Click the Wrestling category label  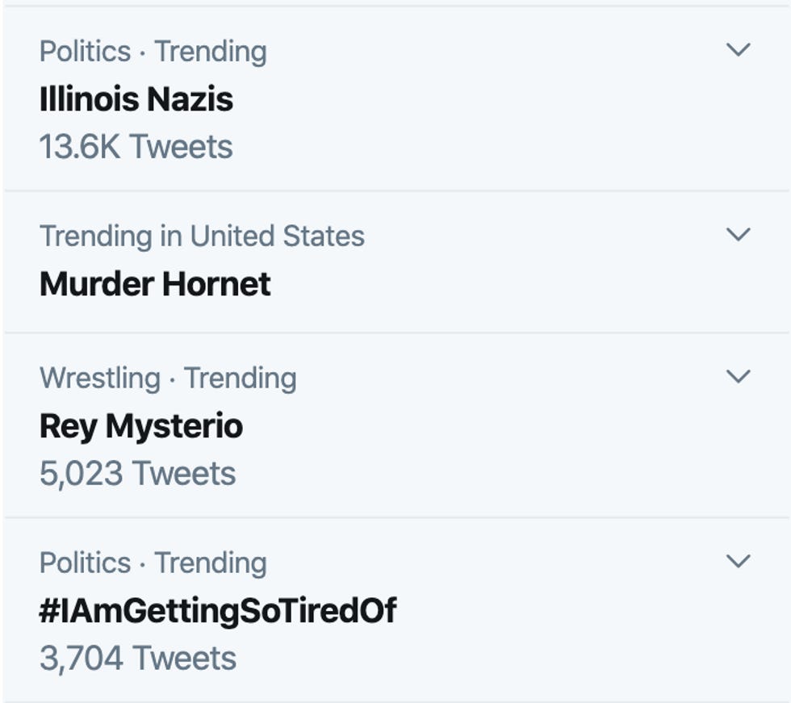pos(99,379)
